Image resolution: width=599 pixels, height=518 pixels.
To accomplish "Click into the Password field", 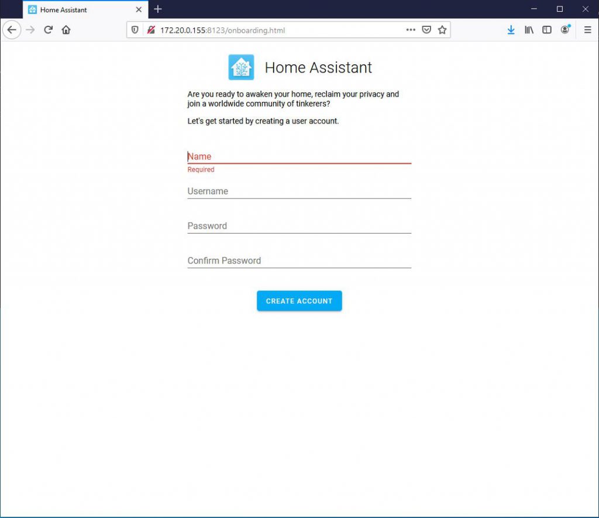I will pos(299,226).
